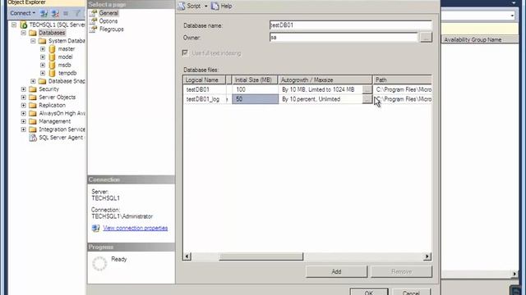The image size is (526, 295).
Task: Collapse the Databases folder node
Action: (24, 33)
